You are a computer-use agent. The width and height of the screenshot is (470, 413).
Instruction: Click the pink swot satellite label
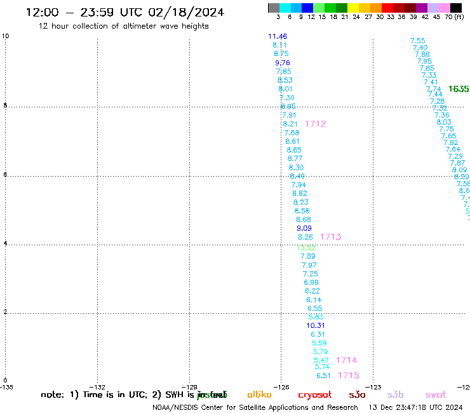coord(436,395)
